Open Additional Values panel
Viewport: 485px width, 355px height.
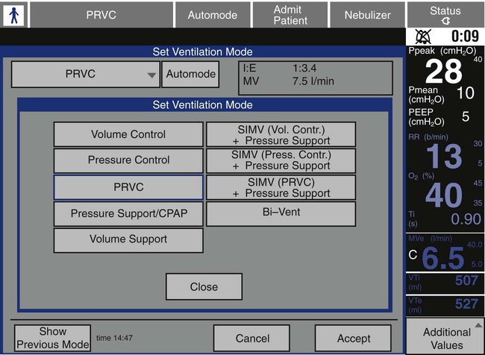point(446,338)
